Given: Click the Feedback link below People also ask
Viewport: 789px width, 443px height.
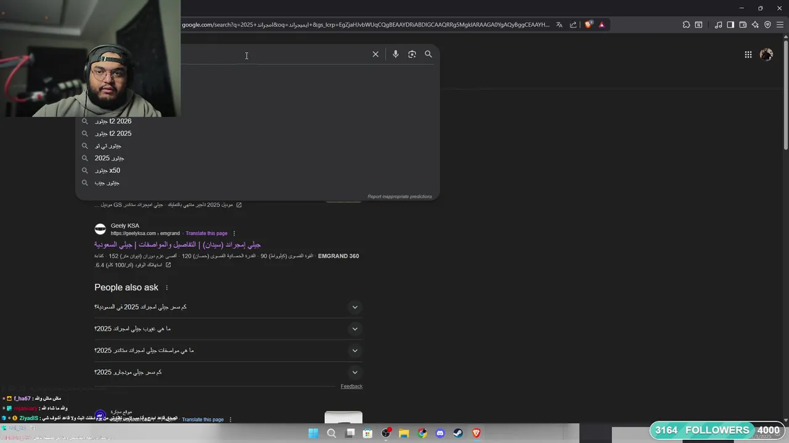Looking at the screenshot, I should pyautogui.click(x=351, y=386).
